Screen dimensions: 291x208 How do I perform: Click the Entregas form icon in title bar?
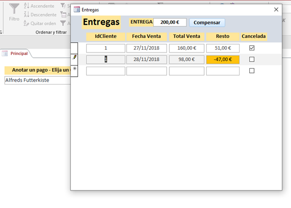pyautogui.click(x=77, y=9)
